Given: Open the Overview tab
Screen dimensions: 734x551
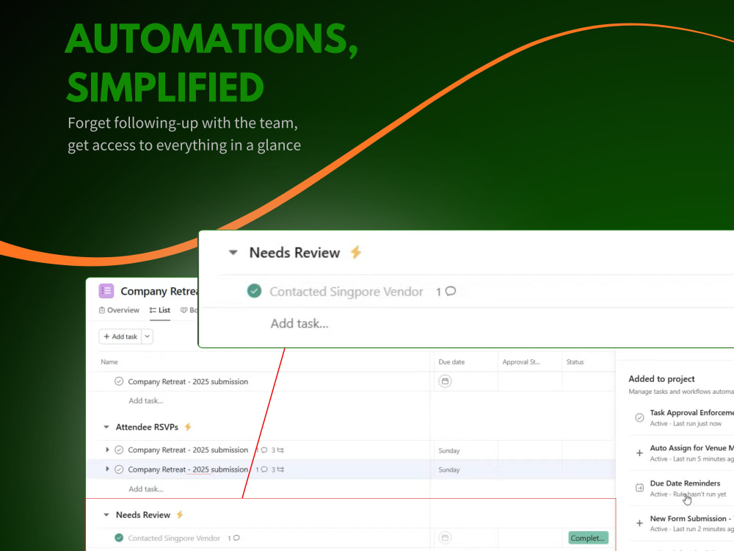Looking at the screenshot, I should (x=119, y=310).
